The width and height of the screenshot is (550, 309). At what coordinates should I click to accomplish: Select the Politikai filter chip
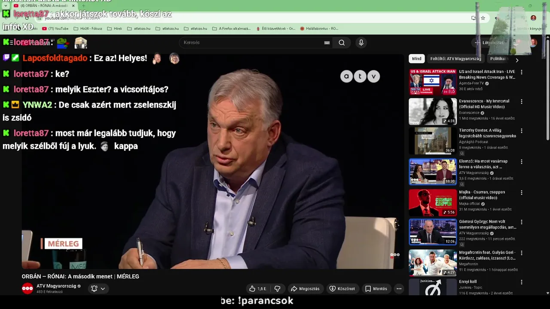click(x=498, y=59)
